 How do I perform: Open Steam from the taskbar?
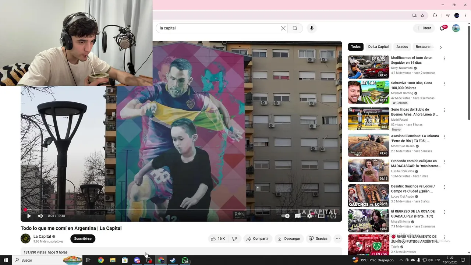(x=173, y=260)
